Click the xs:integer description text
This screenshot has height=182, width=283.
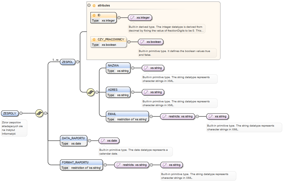click(x=166, y=29)
